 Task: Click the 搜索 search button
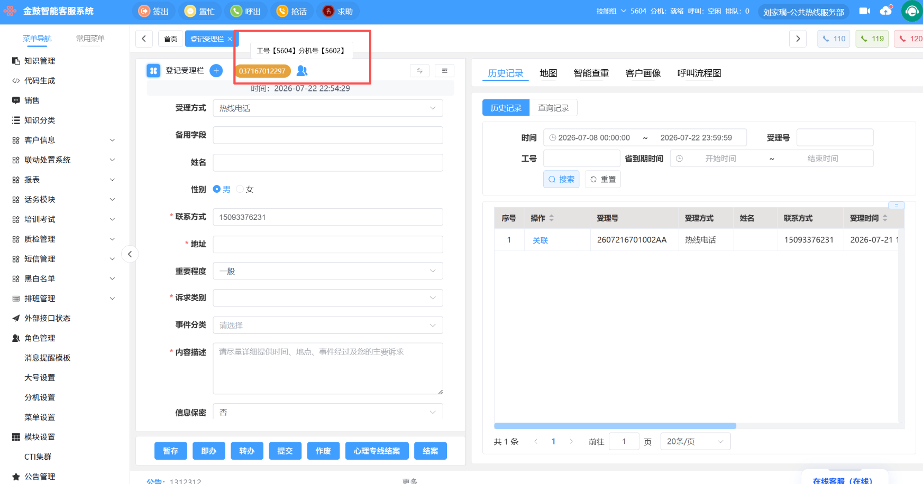click(x=561, y=179)
